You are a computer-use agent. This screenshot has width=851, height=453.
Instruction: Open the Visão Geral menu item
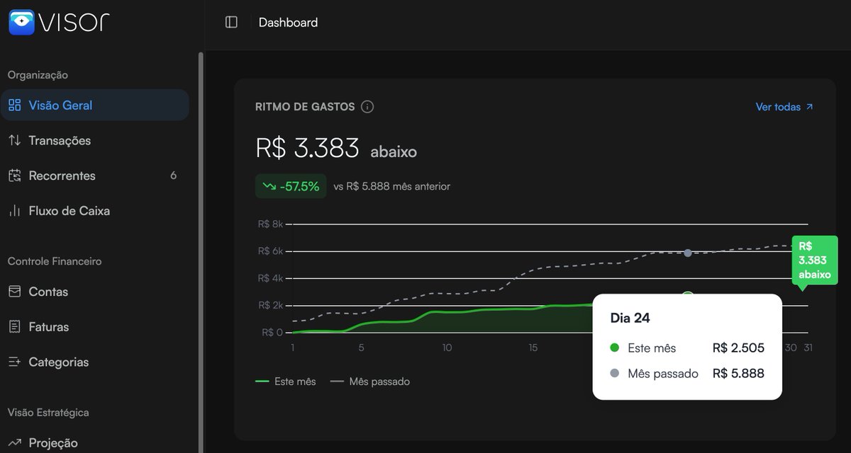coord(95,105)
